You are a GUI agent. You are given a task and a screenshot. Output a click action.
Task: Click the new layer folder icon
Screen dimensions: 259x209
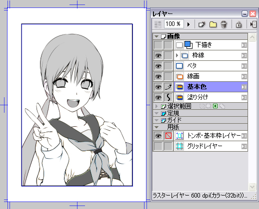coord(213,24)
